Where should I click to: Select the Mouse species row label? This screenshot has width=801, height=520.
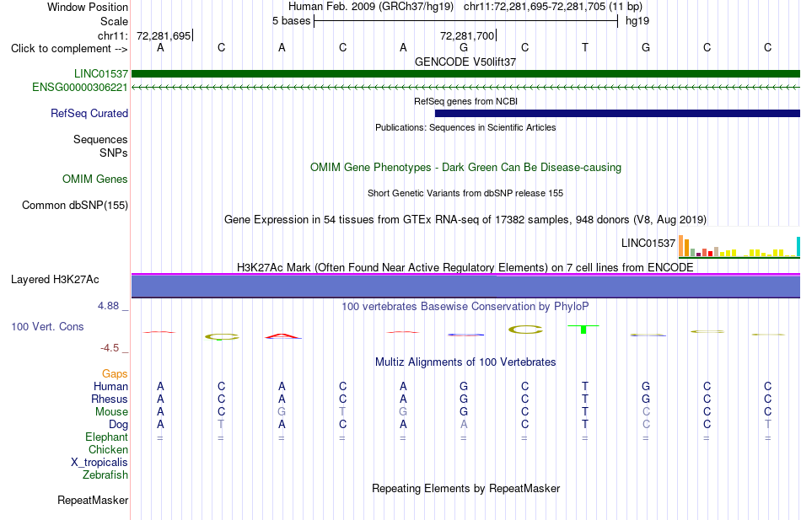[x=112, y=412]
